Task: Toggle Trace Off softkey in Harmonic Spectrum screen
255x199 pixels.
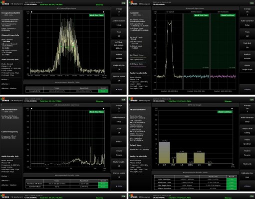Action: click(x=247, y=34)
